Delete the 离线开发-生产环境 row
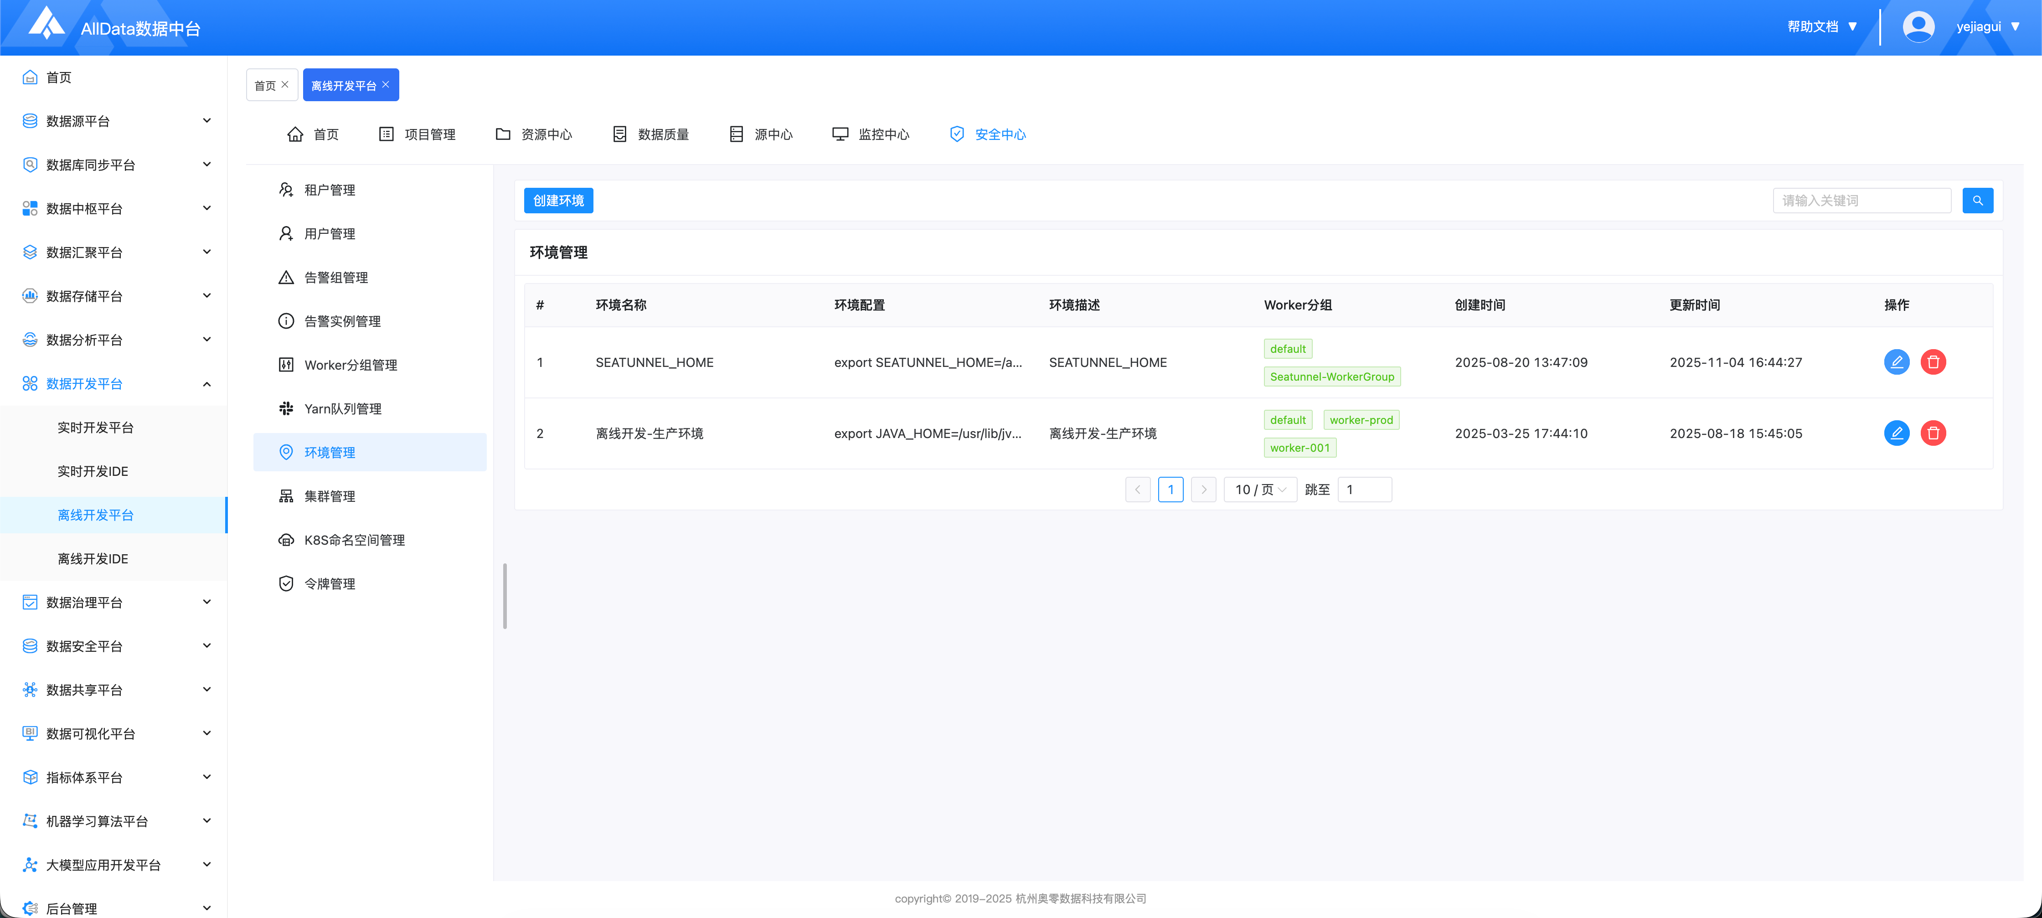 (1933, 433)
